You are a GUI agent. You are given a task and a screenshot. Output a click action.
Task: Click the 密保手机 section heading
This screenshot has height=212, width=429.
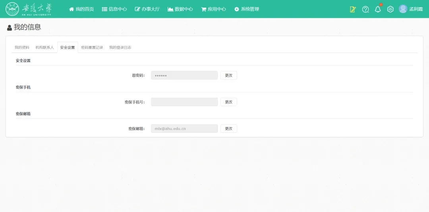23,87
